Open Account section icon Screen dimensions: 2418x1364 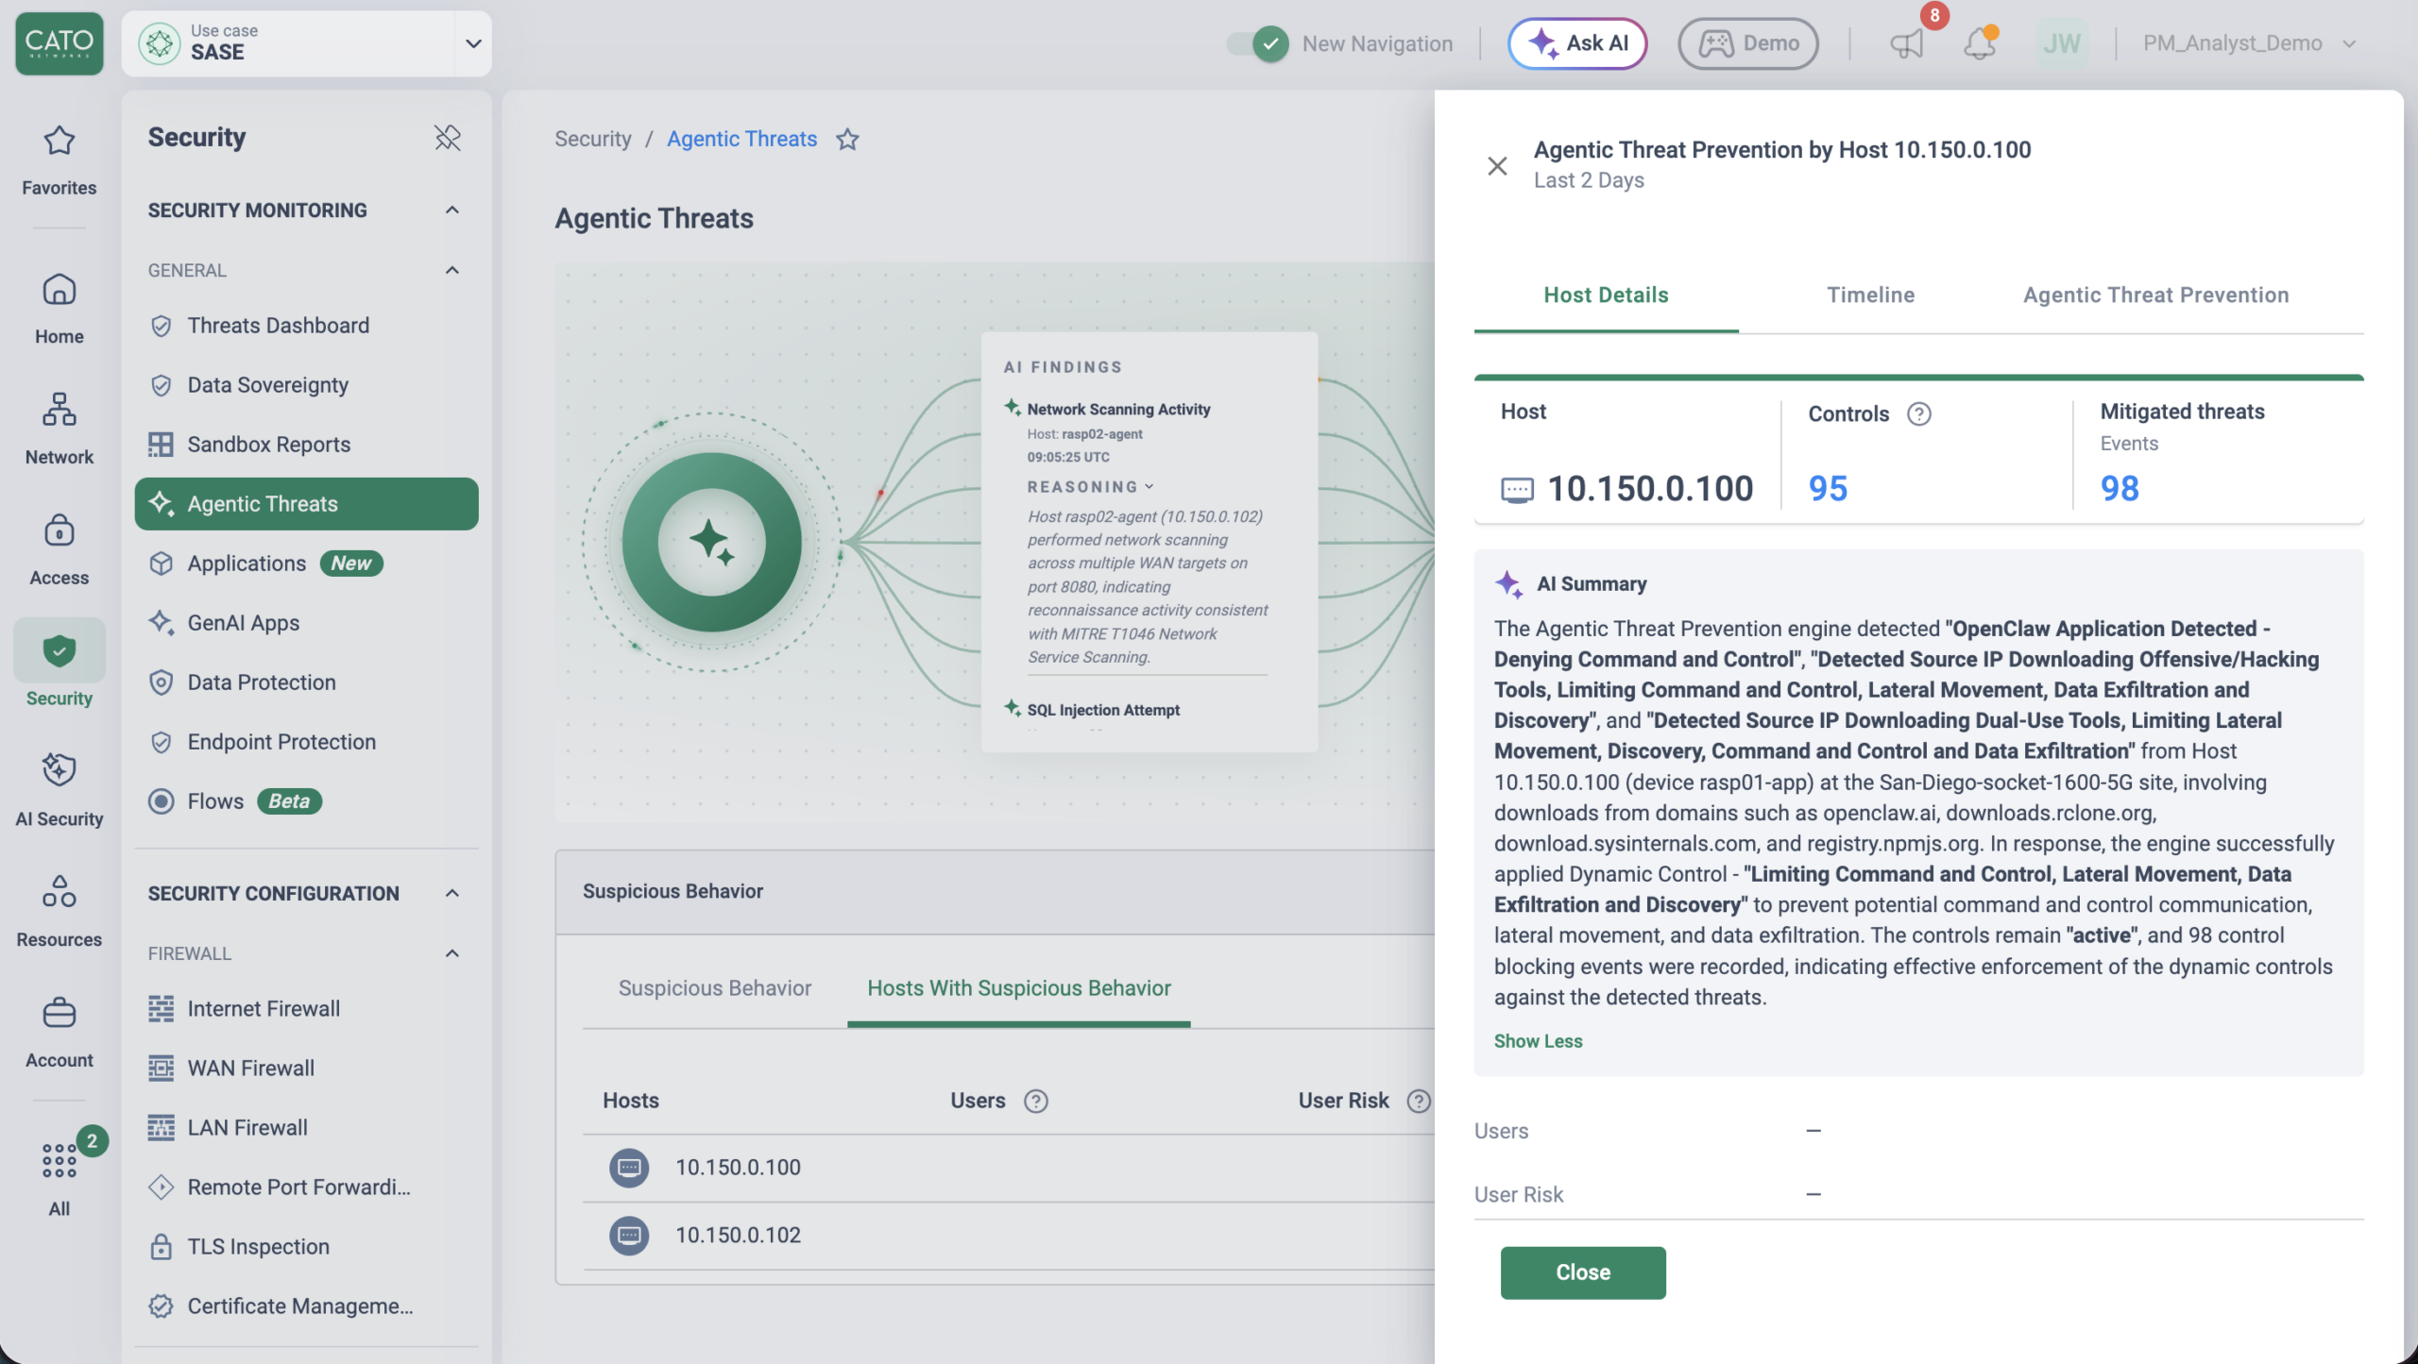pyautogui.click(x=59, y=1013)
